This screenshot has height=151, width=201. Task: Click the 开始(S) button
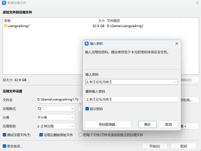[155, 146]
